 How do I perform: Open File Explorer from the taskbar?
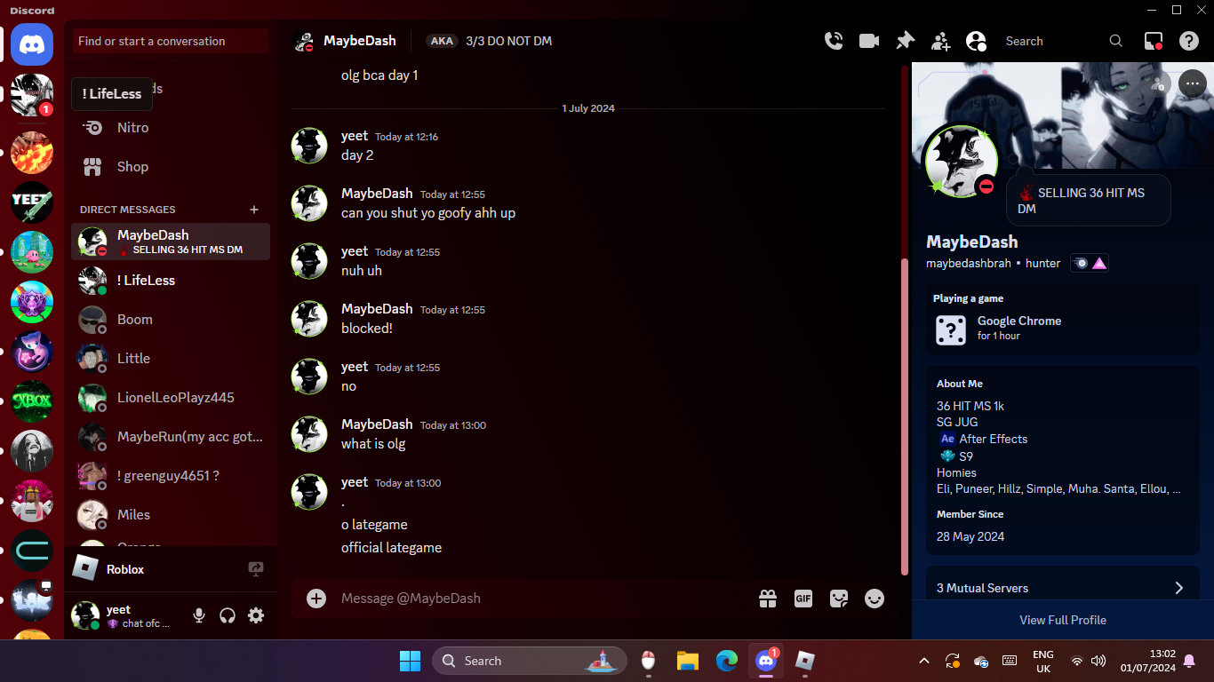click(687, 661)
